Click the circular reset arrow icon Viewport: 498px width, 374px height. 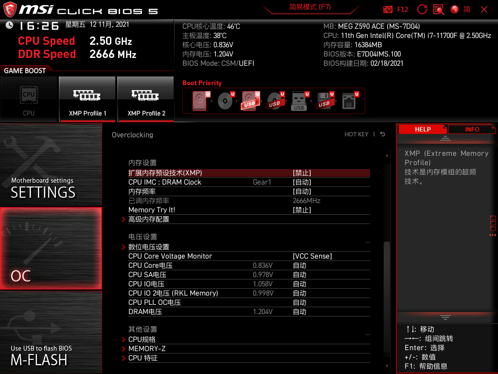coord(422,9)
